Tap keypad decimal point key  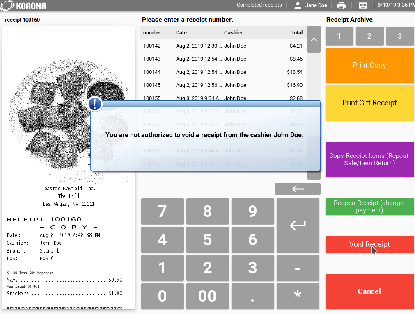[x=253, y=296]
